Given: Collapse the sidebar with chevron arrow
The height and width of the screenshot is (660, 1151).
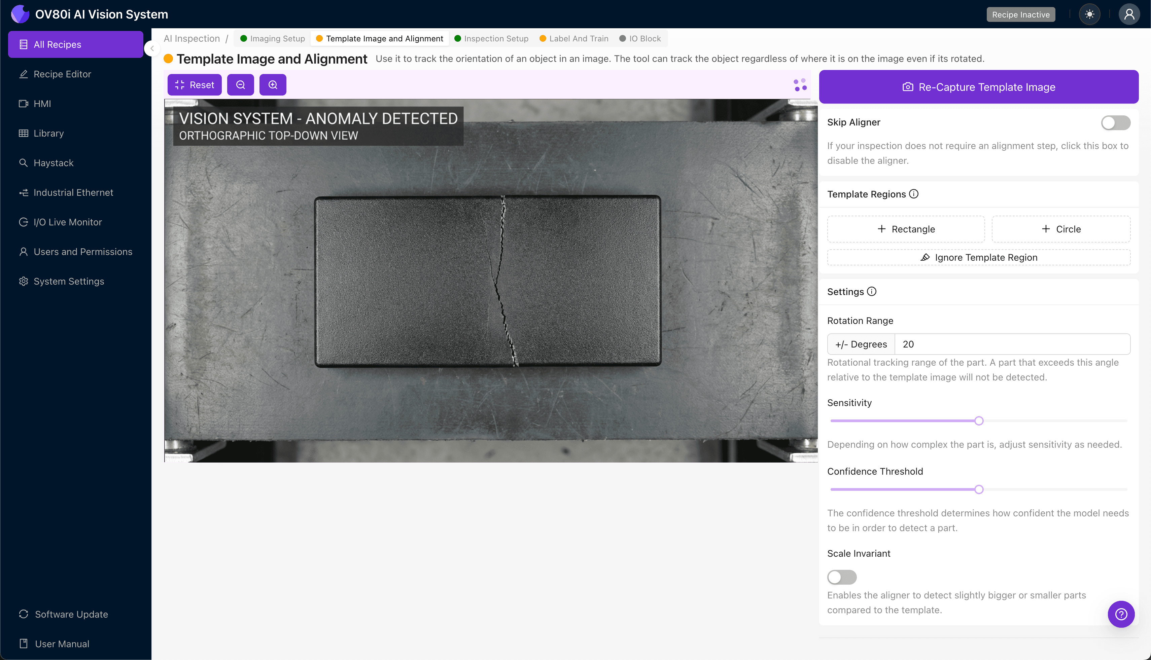Looking at the screenshot, I should (x=152, y=48).
